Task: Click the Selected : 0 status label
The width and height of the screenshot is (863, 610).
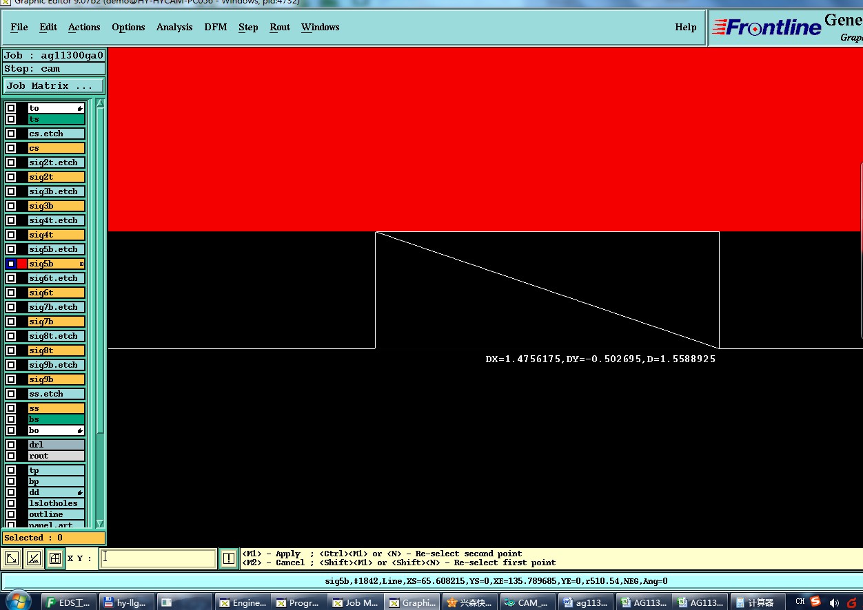Action: click(54, 538)
